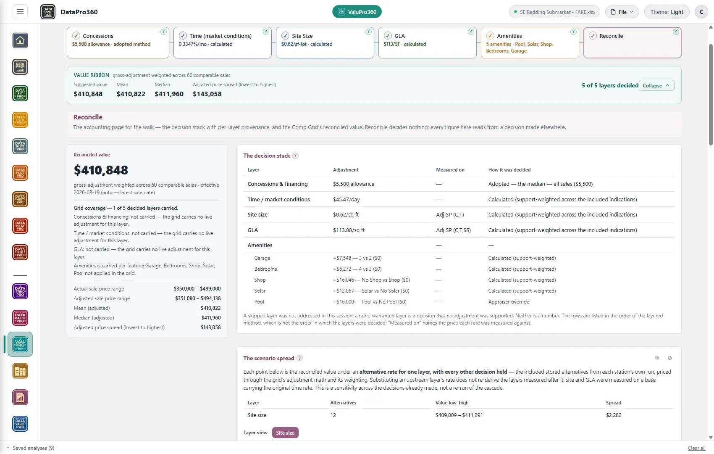The image size is (714, 454).
Task: Click the vertical page scrollbar
Action: 711,95
